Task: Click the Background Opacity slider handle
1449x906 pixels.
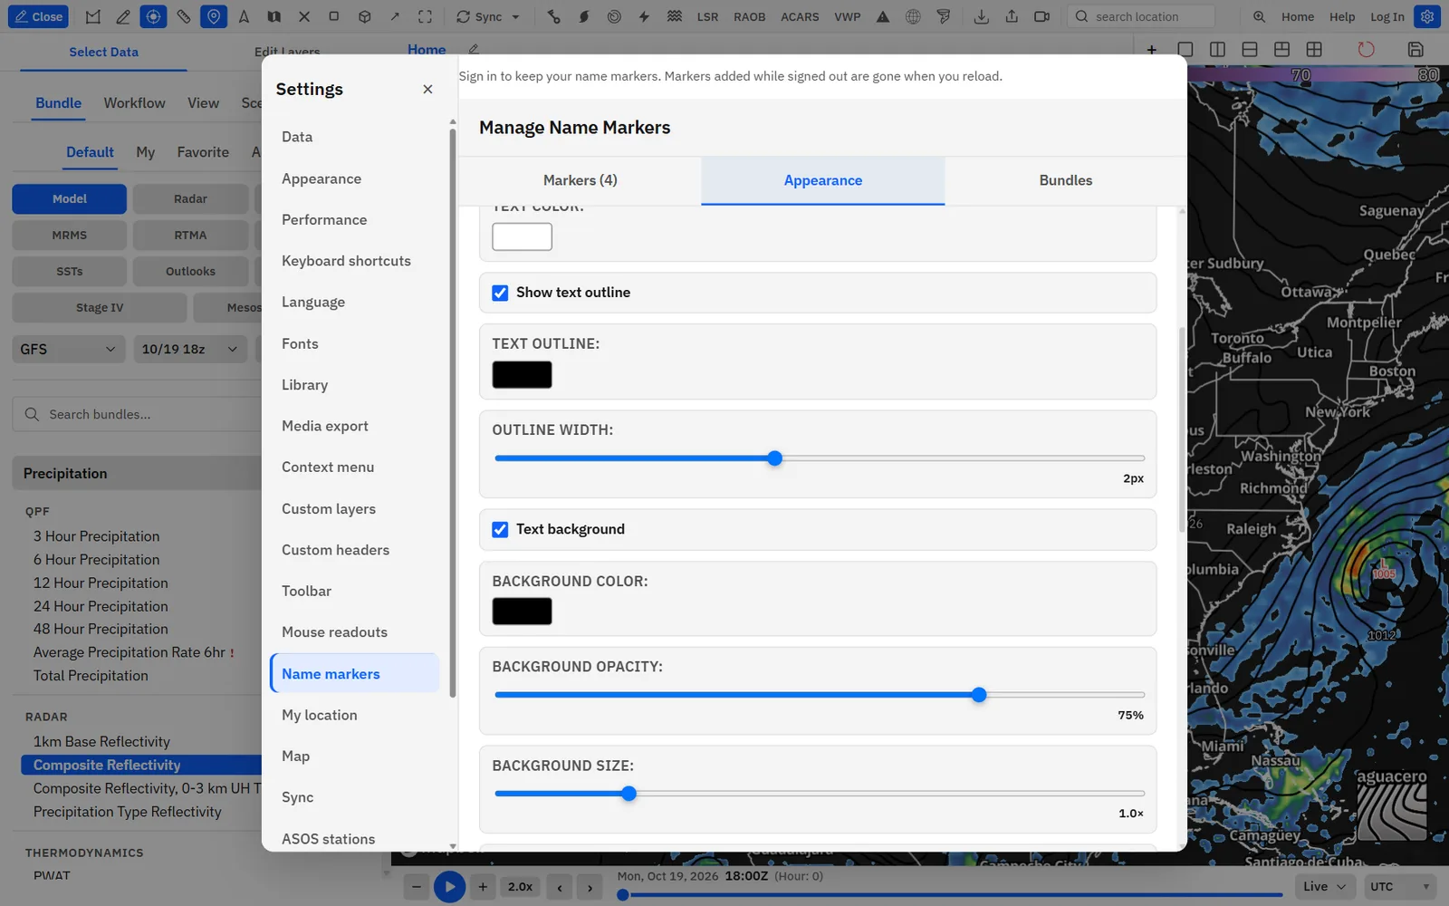Action: (979, 695)
